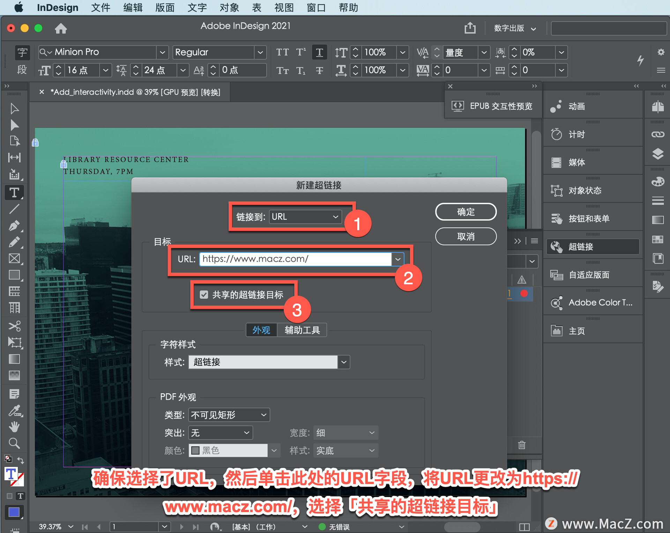
Task: Select the Line tool
Action: click(14, 209)
